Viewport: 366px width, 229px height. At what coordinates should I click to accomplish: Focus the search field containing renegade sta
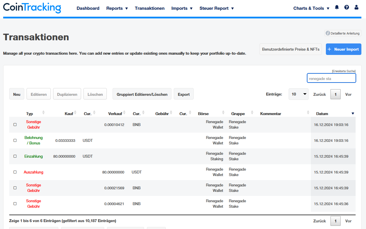[331, 78]
